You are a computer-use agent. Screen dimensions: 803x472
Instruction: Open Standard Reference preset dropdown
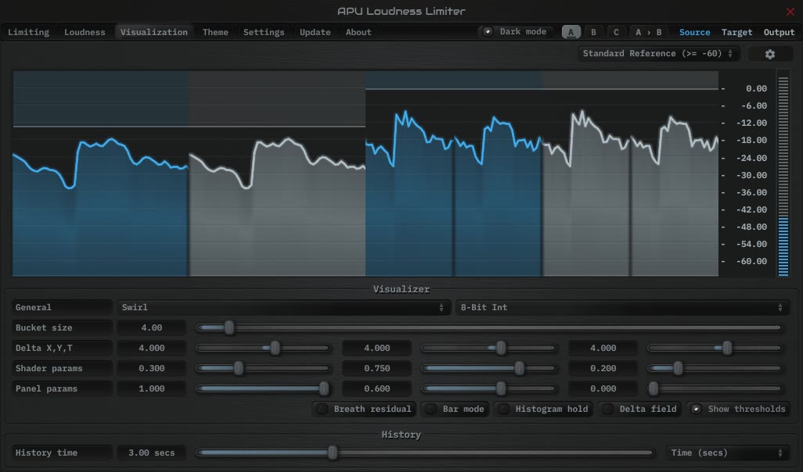[x=658, y=54]
